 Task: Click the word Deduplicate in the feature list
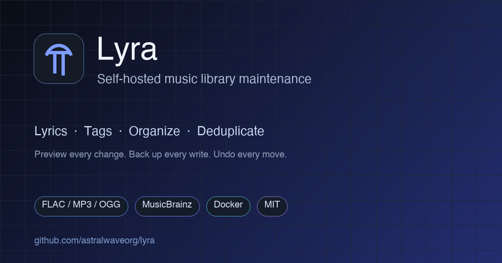pyautogui.click(x=231, y=131)
